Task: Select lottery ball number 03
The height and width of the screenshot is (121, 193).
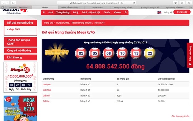Action: click(x=81, y=53)
